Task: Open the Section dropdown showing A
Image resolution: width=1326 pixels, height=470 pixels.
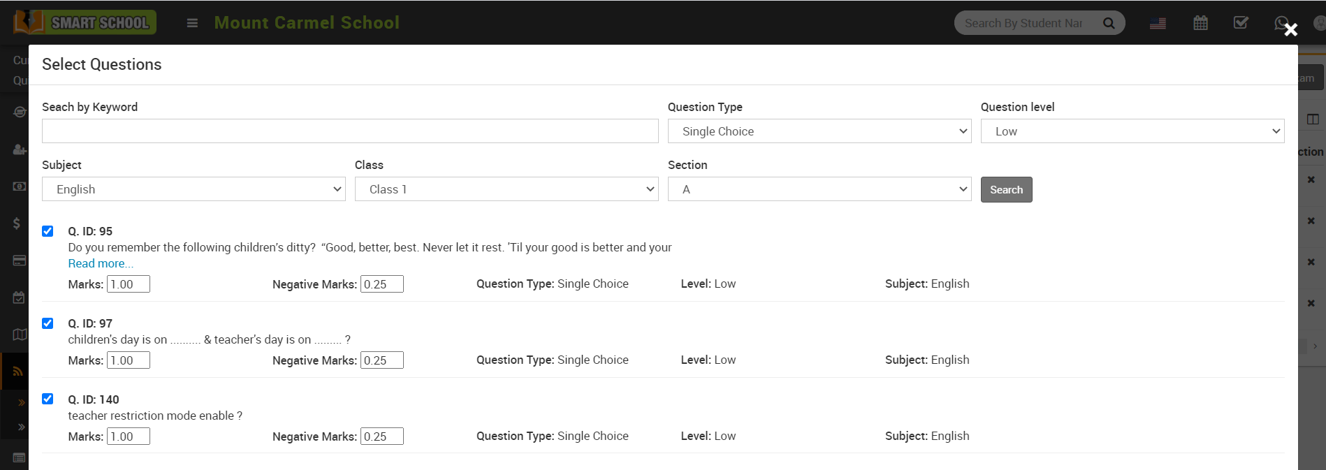Action: click(819, 189)
